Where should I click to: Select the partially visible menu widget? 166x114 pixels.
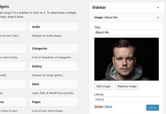pos(13,102)
